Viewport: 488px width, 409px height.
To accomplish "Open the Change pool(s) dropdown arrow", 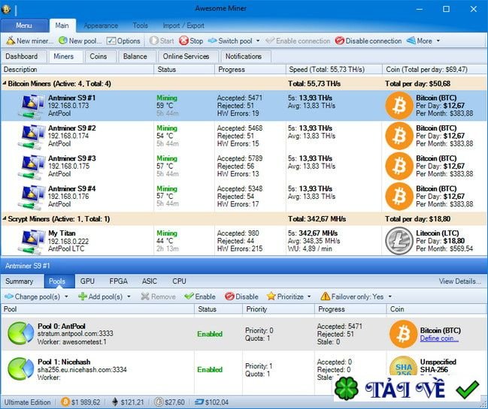I will coord(66,297).
